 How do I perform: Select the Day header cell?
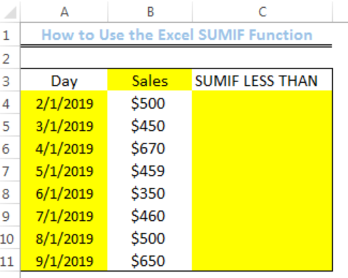click(64, 80)
